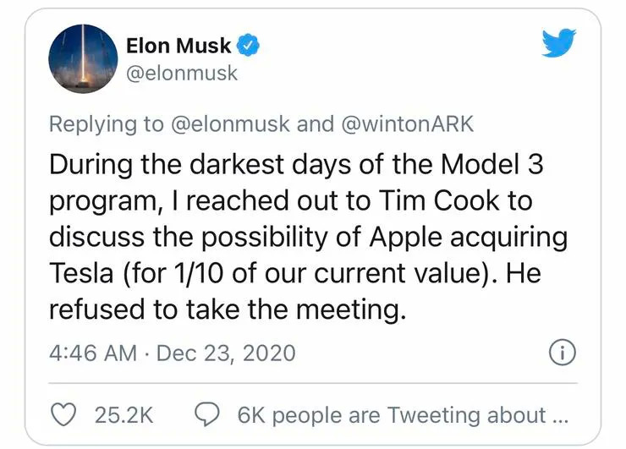Click the Elon Musk display name
This screenshot has width=626, height=449.
coord(178,47)
